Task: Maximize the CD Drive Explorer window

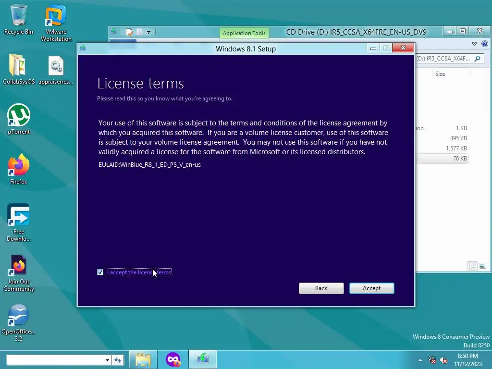Action: (x=463, y=31)
